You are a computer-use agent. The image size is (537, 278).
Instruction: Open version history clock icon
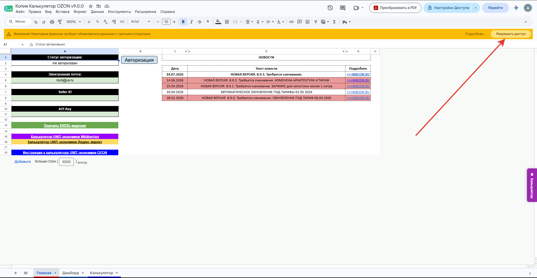pyautogui.click(x=330, y=8)
